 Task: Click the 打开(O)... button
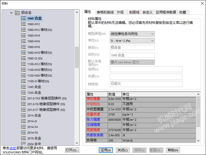tap(72, 150)
